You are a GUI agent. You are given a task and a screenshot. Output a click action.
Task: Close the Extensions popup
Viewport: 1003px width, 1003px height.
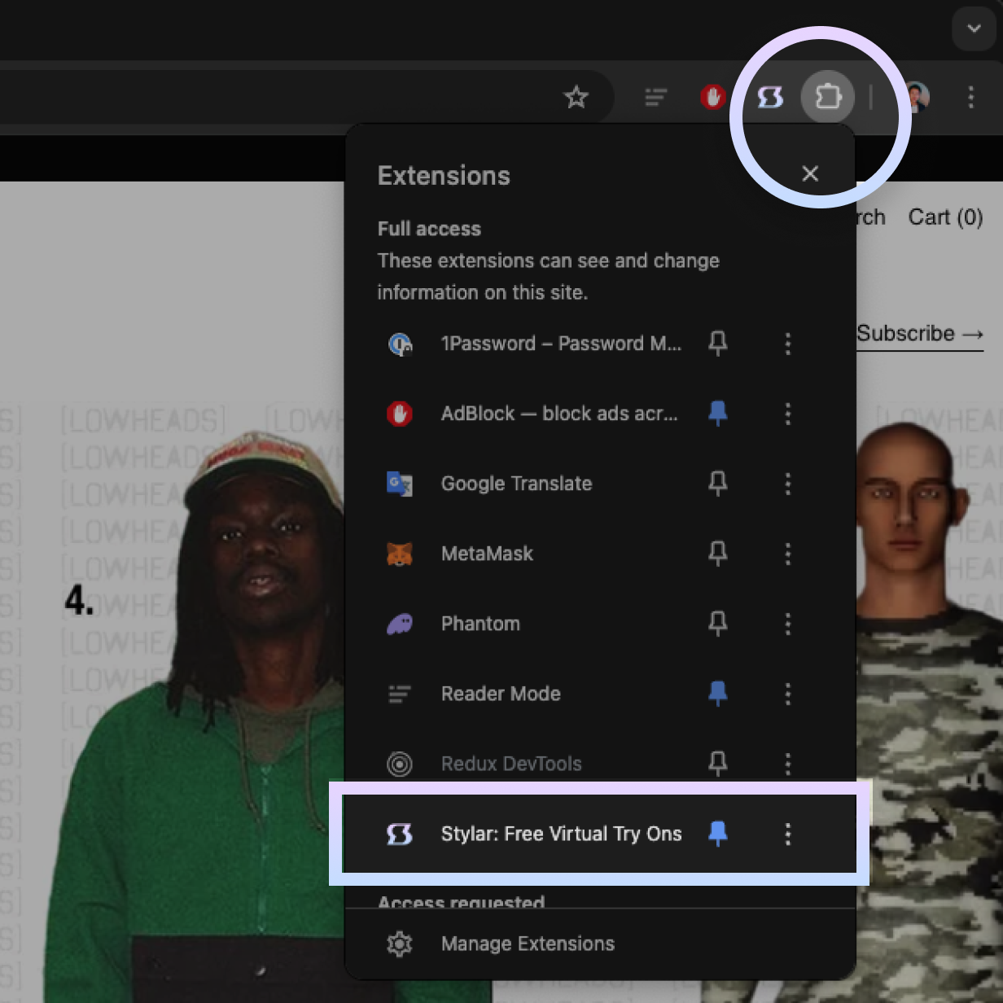tap(810, 173)
